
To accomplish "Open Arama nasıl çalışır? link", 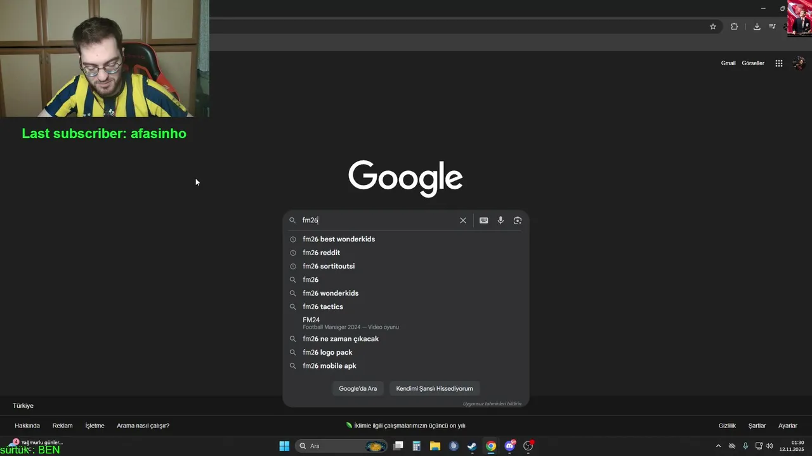I will pyautogui.click(x=143, y=426).
